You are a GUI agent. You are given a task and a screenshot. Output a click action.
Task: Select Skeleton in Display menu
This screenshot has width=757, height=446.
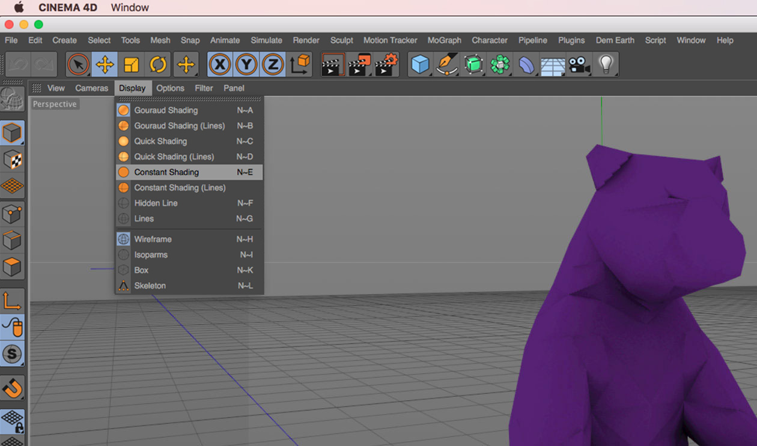pos(189,286)
